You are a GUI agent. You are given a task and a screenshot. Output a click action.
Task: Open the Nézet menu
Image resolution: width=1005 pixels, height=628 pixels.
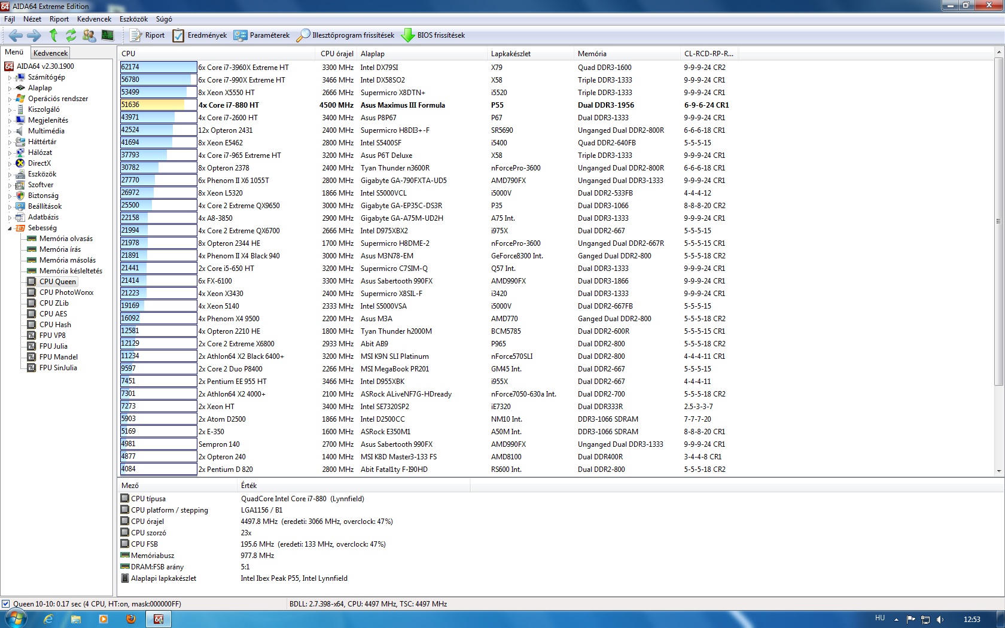pyautogui.click(x=32, y=19)
